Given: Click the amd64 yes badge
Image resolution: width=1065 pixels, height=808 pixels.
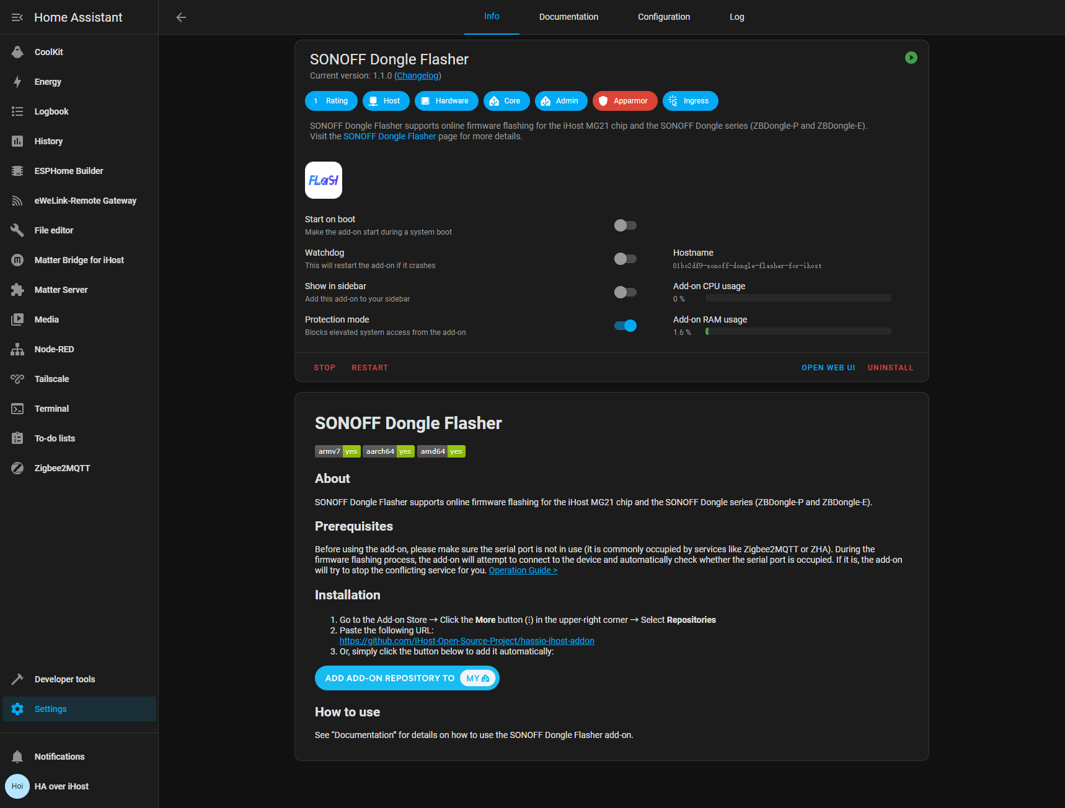Looking at the screenshot, I should [441, 451].
